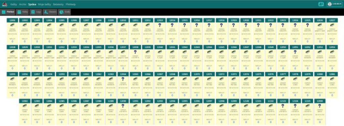The image size is (344, 126).
Task: Open card header 12093
Action: coord(160,101)
